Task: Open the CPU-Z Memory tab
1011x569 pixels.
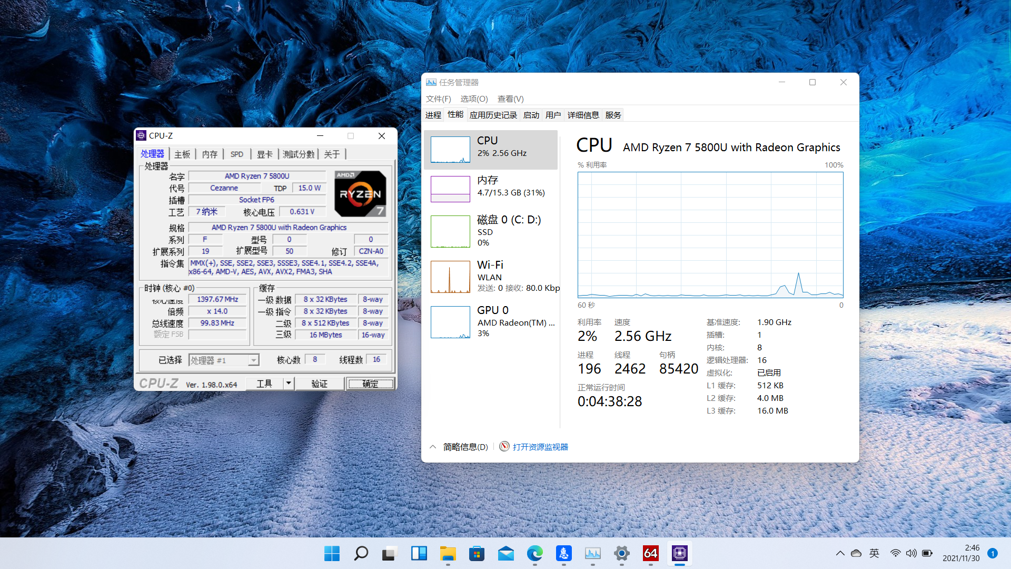Action: [x=210, y=154]
